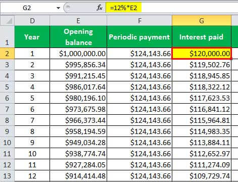Open the Name Box dropdown arrow
The image size is (238, 182).
pos(58,8)
